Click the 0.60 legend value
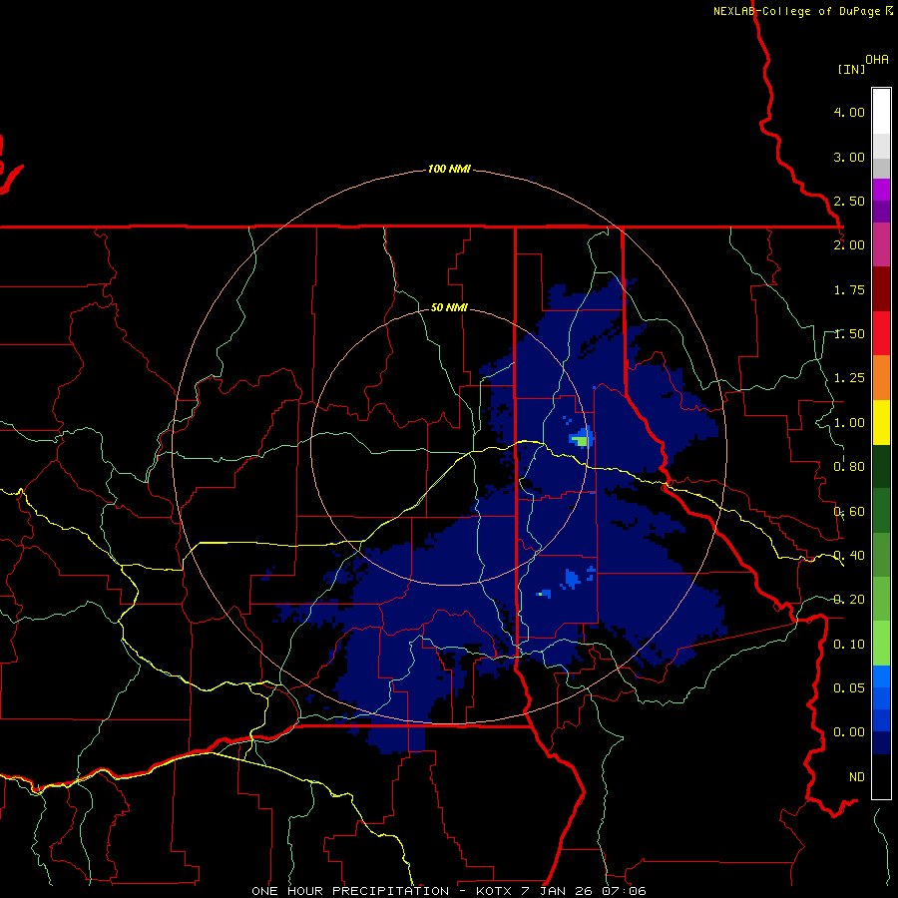 tap(849, 512)
